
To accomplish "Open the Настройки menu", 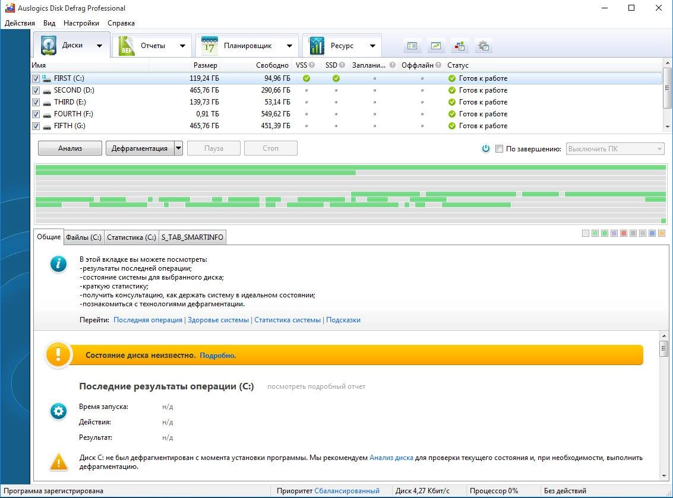I will [81, 23].
